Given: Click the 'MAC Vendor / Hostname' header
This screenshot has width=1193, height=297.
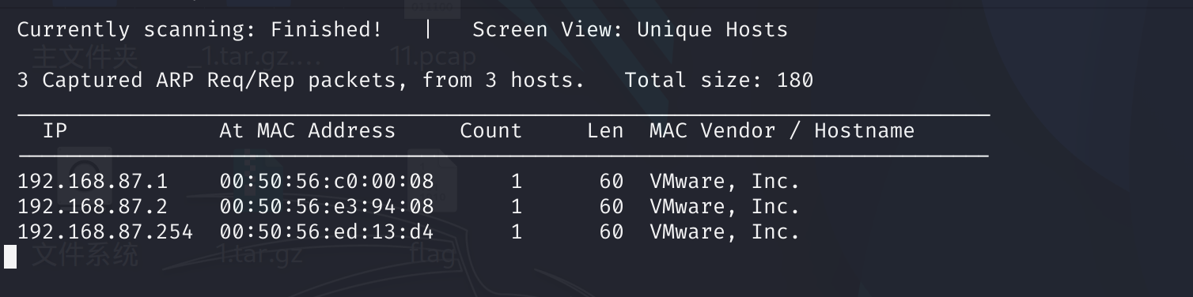Looking at the screenshot, I should click(782, 131).
